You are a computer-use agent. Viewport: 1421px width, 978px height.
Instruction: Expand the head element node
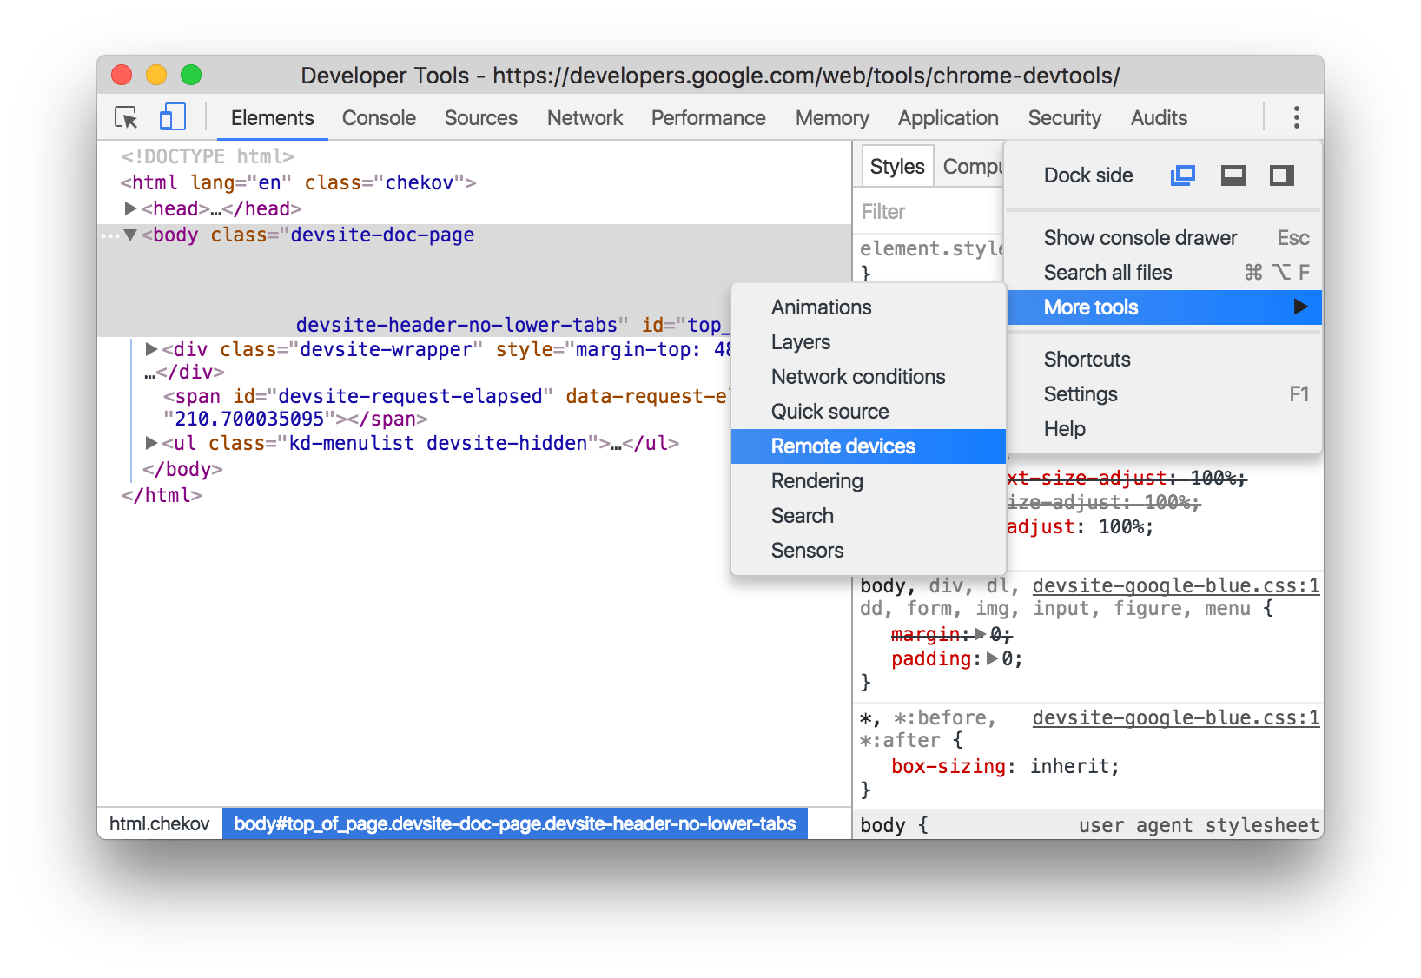(x=129, y=208)
